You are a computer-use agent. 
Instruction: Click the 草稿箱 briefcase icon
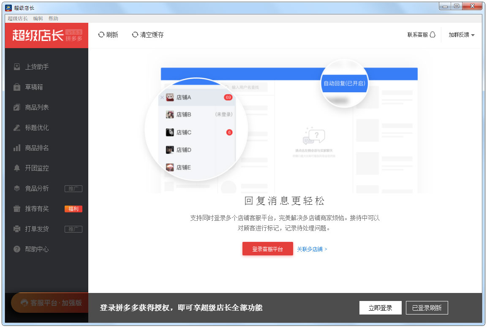point(17,87)
